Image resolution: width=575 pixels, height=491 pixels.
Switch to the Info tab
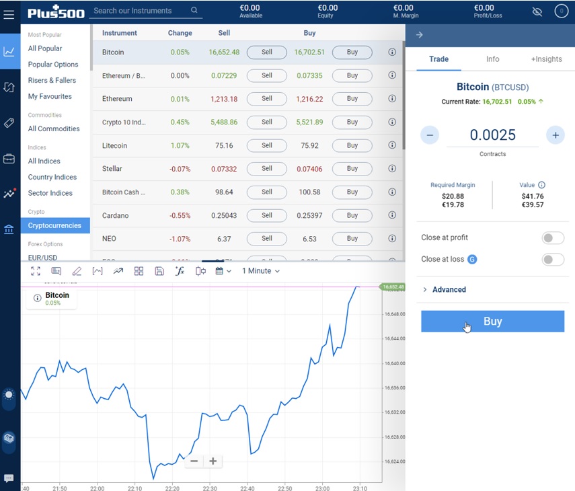492,59
